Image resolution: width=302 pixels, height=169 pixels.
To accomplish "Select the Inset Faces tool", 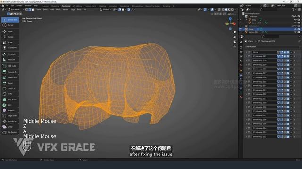I will click(x=10, y=77).
